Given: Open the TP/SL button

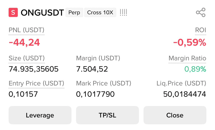Looking at the screenshot, I should pyautogui.click(x=107, y=115).
